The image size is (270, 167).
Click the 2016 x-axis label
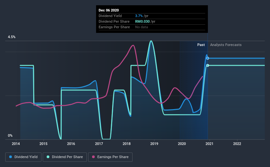tap(71, 144)
